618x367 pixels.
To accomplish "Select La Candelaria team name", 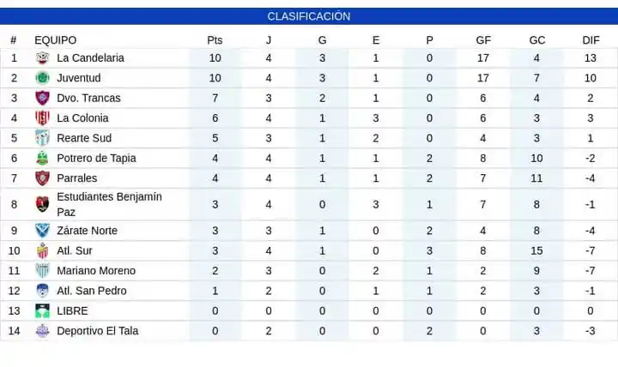I will [x=90, y=58].
